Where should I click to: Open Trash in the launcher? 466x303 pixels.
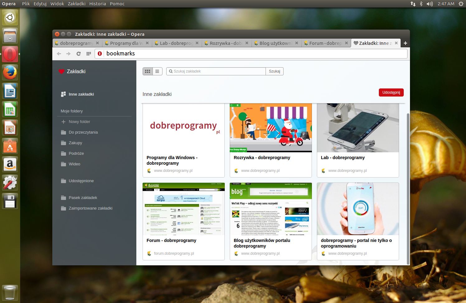(x=10, y=293)
